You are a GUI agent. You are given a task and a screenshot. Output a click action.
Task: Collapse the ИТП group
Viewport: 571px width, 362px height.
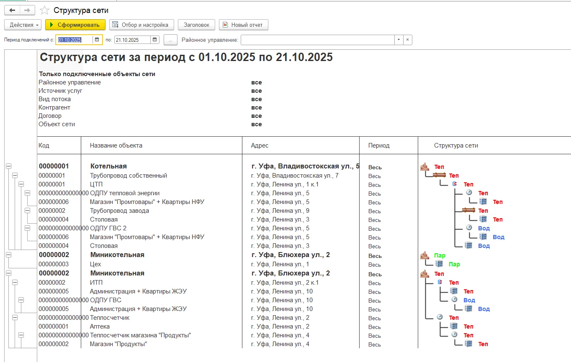point(15,282)
